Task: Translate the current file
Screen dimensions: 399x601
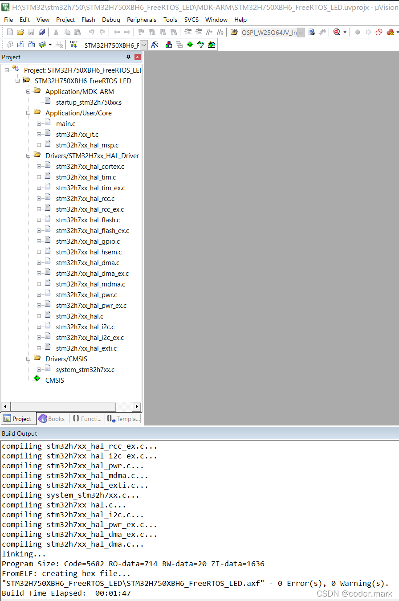Action: coord(10,45)
